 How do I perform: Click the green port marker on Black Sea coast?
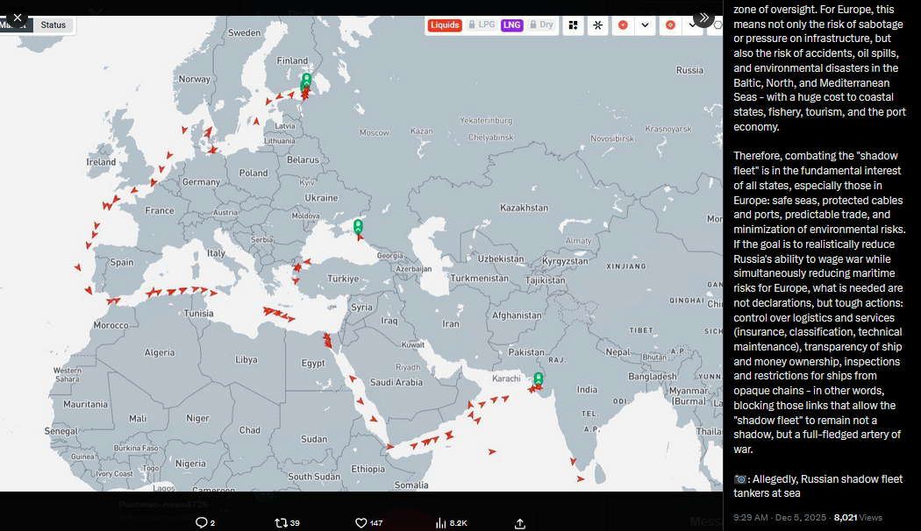358,226
